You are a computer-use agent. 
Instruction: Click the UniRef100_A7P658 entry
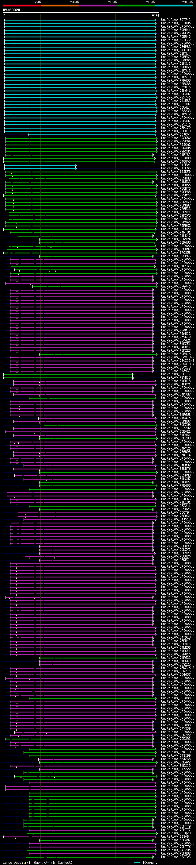(x=176, y=81)
